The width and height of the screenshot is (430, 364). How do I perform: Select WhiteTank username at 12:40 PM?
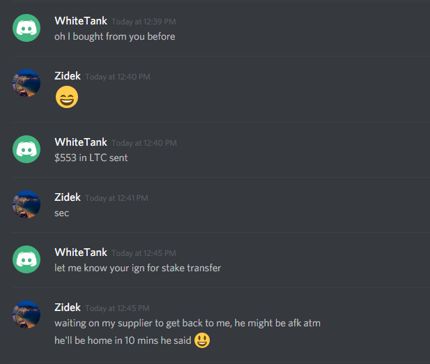click(x=81, y=142)
